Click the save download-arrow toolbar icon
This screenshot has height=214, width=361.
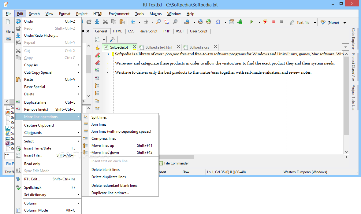point(97,22)
